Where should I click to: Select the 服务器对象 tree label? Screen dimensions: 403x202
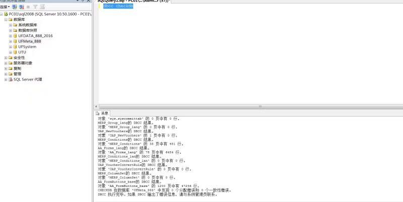23,63
